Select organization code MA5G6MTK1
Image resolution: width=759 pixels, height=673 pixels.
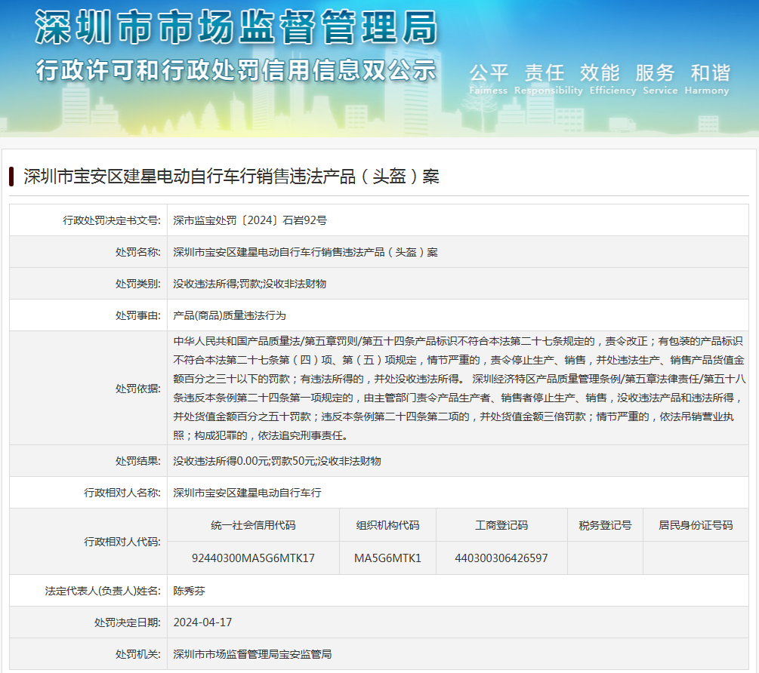(x=387, y=558)
